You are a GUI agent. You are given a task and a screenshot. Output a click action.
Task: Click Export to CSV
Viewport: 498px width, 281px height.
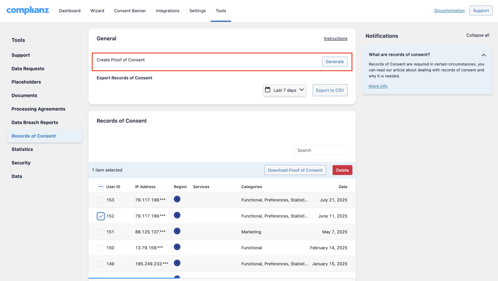[330, 90]
